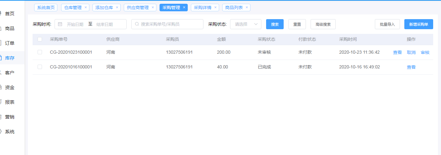This screenshot has width=441, height=155.
Task: Check the row for CG-20201016100001
Action: [40, 67]
